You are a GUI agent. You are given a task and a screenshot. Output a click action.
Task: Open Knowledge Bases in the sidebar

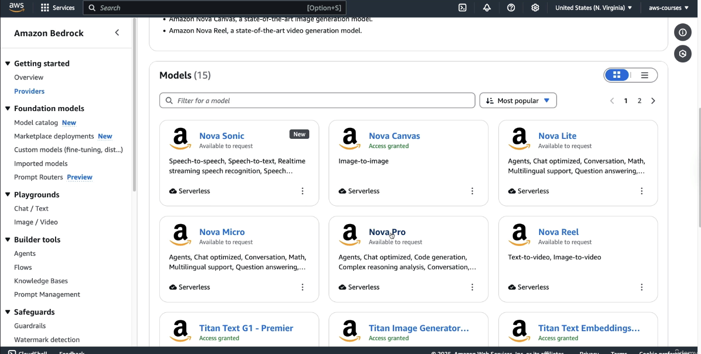pyautogui.click(x=41, y=281)
